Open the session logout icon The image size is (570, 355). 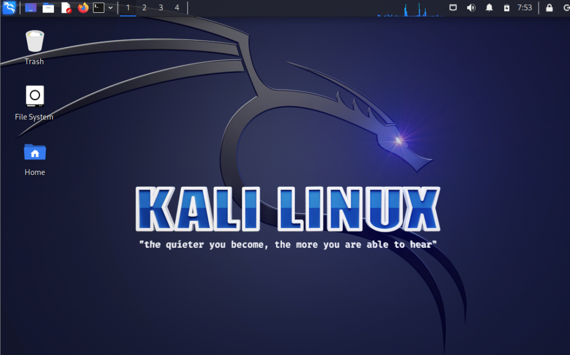coord(566,8)
